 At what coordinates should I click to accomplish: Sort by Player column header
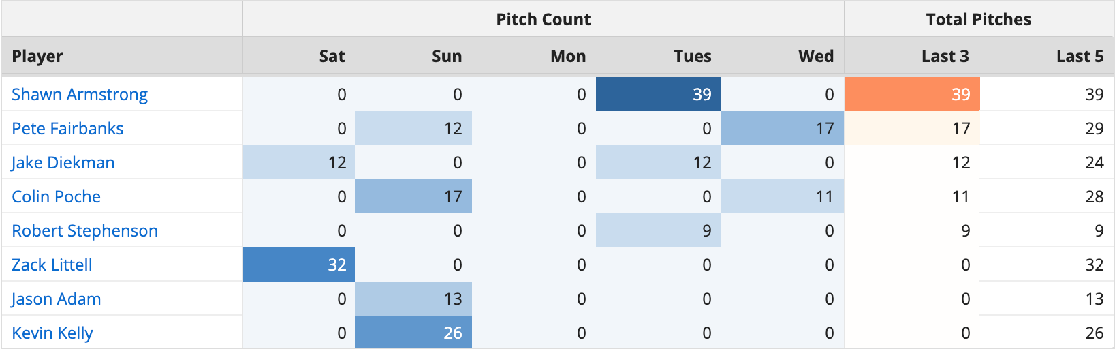37,56
